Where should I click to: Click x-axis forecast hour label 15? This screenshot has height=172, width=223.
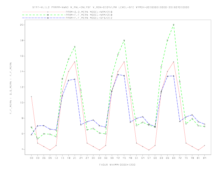[62, 158]
